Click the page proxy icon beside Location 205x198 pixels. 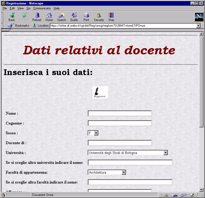(34, 26)
